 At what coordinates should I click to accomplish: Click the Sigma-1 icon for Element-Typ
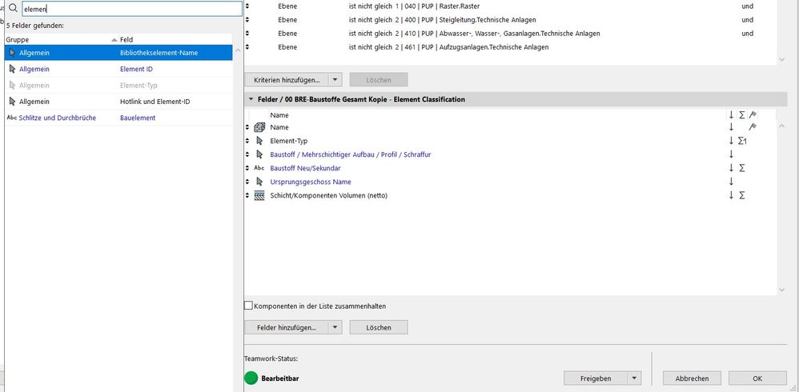[x=743, y=141]
